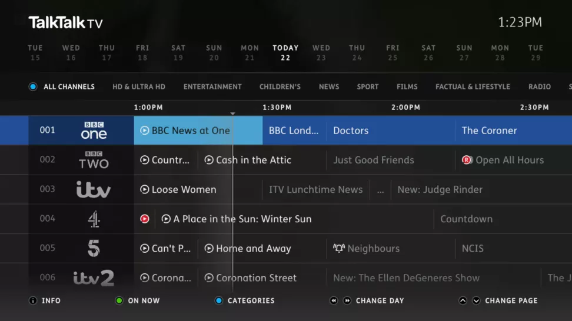Open the Sport category
Viewport: 572px width, 321px height.
[368, 87]
